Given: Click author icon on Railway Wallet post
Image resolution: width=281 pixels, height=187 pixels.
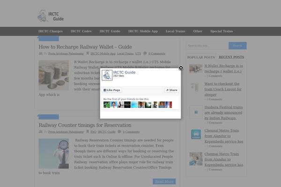Looking at the screenshot, I should (41, 53).
